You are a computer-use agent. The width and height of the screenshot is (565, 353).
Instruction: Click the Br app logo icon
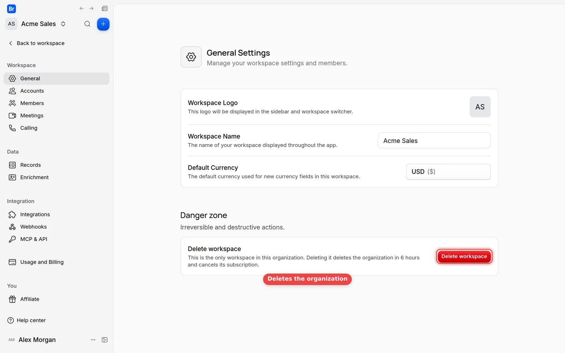point(11,9)
